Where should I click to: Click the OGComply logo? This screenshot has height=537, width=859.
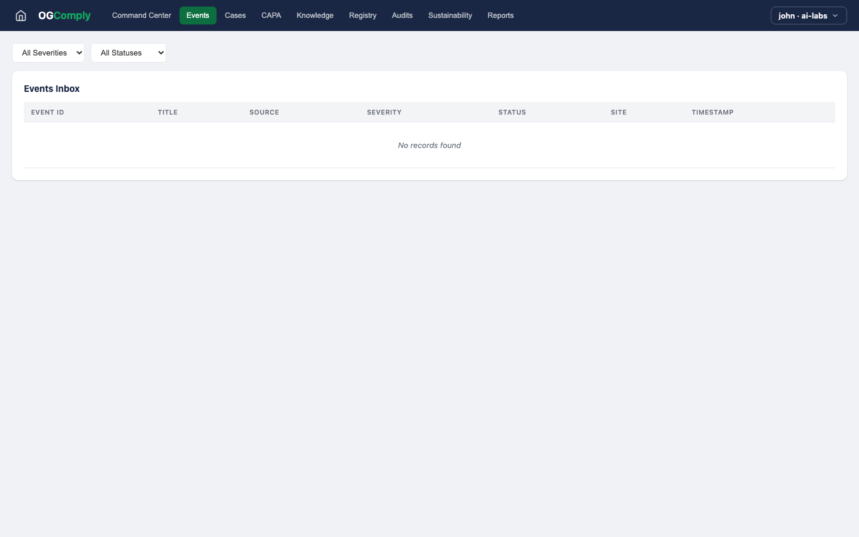(x=64, y=16)
